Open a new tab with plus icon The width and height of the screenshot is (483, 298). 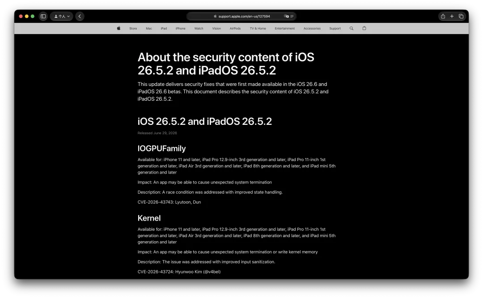point(452,17)
